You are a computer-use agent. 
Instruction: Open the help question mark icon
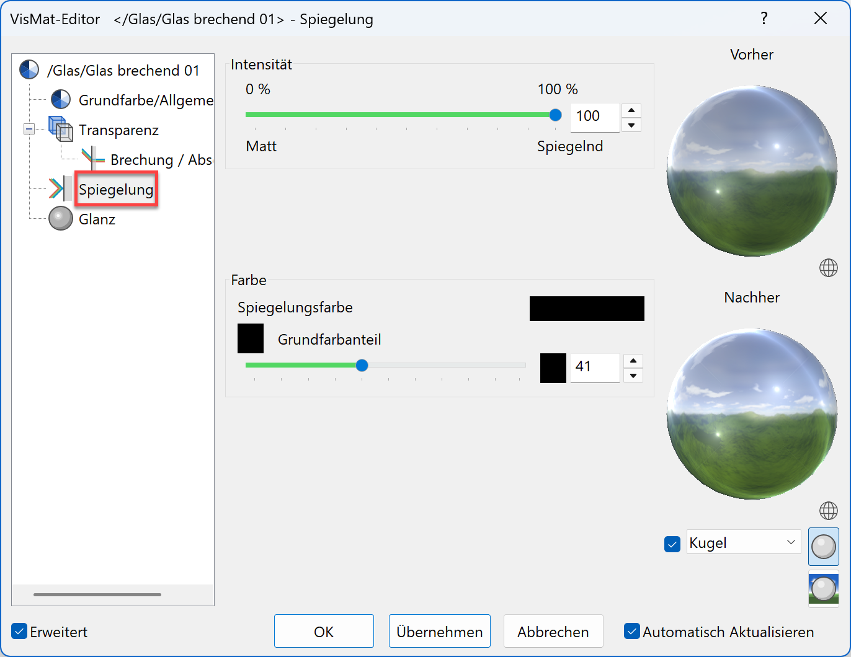(x=764, y=19)
